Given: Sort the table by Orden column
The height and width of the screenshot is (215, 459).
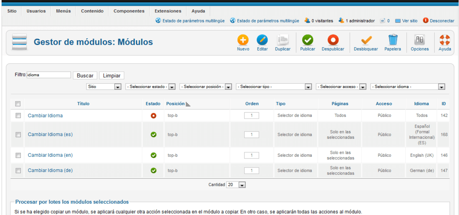Looking at the screenshot, I should [x=252, y=104].
